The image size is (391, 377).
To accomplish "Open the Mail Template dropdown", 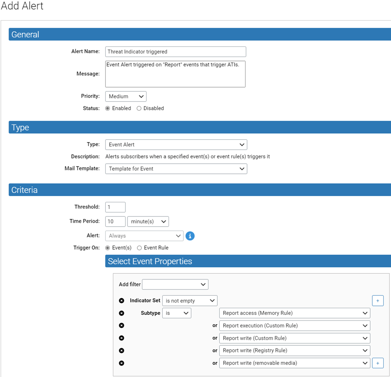I will [x=176, y=169].
